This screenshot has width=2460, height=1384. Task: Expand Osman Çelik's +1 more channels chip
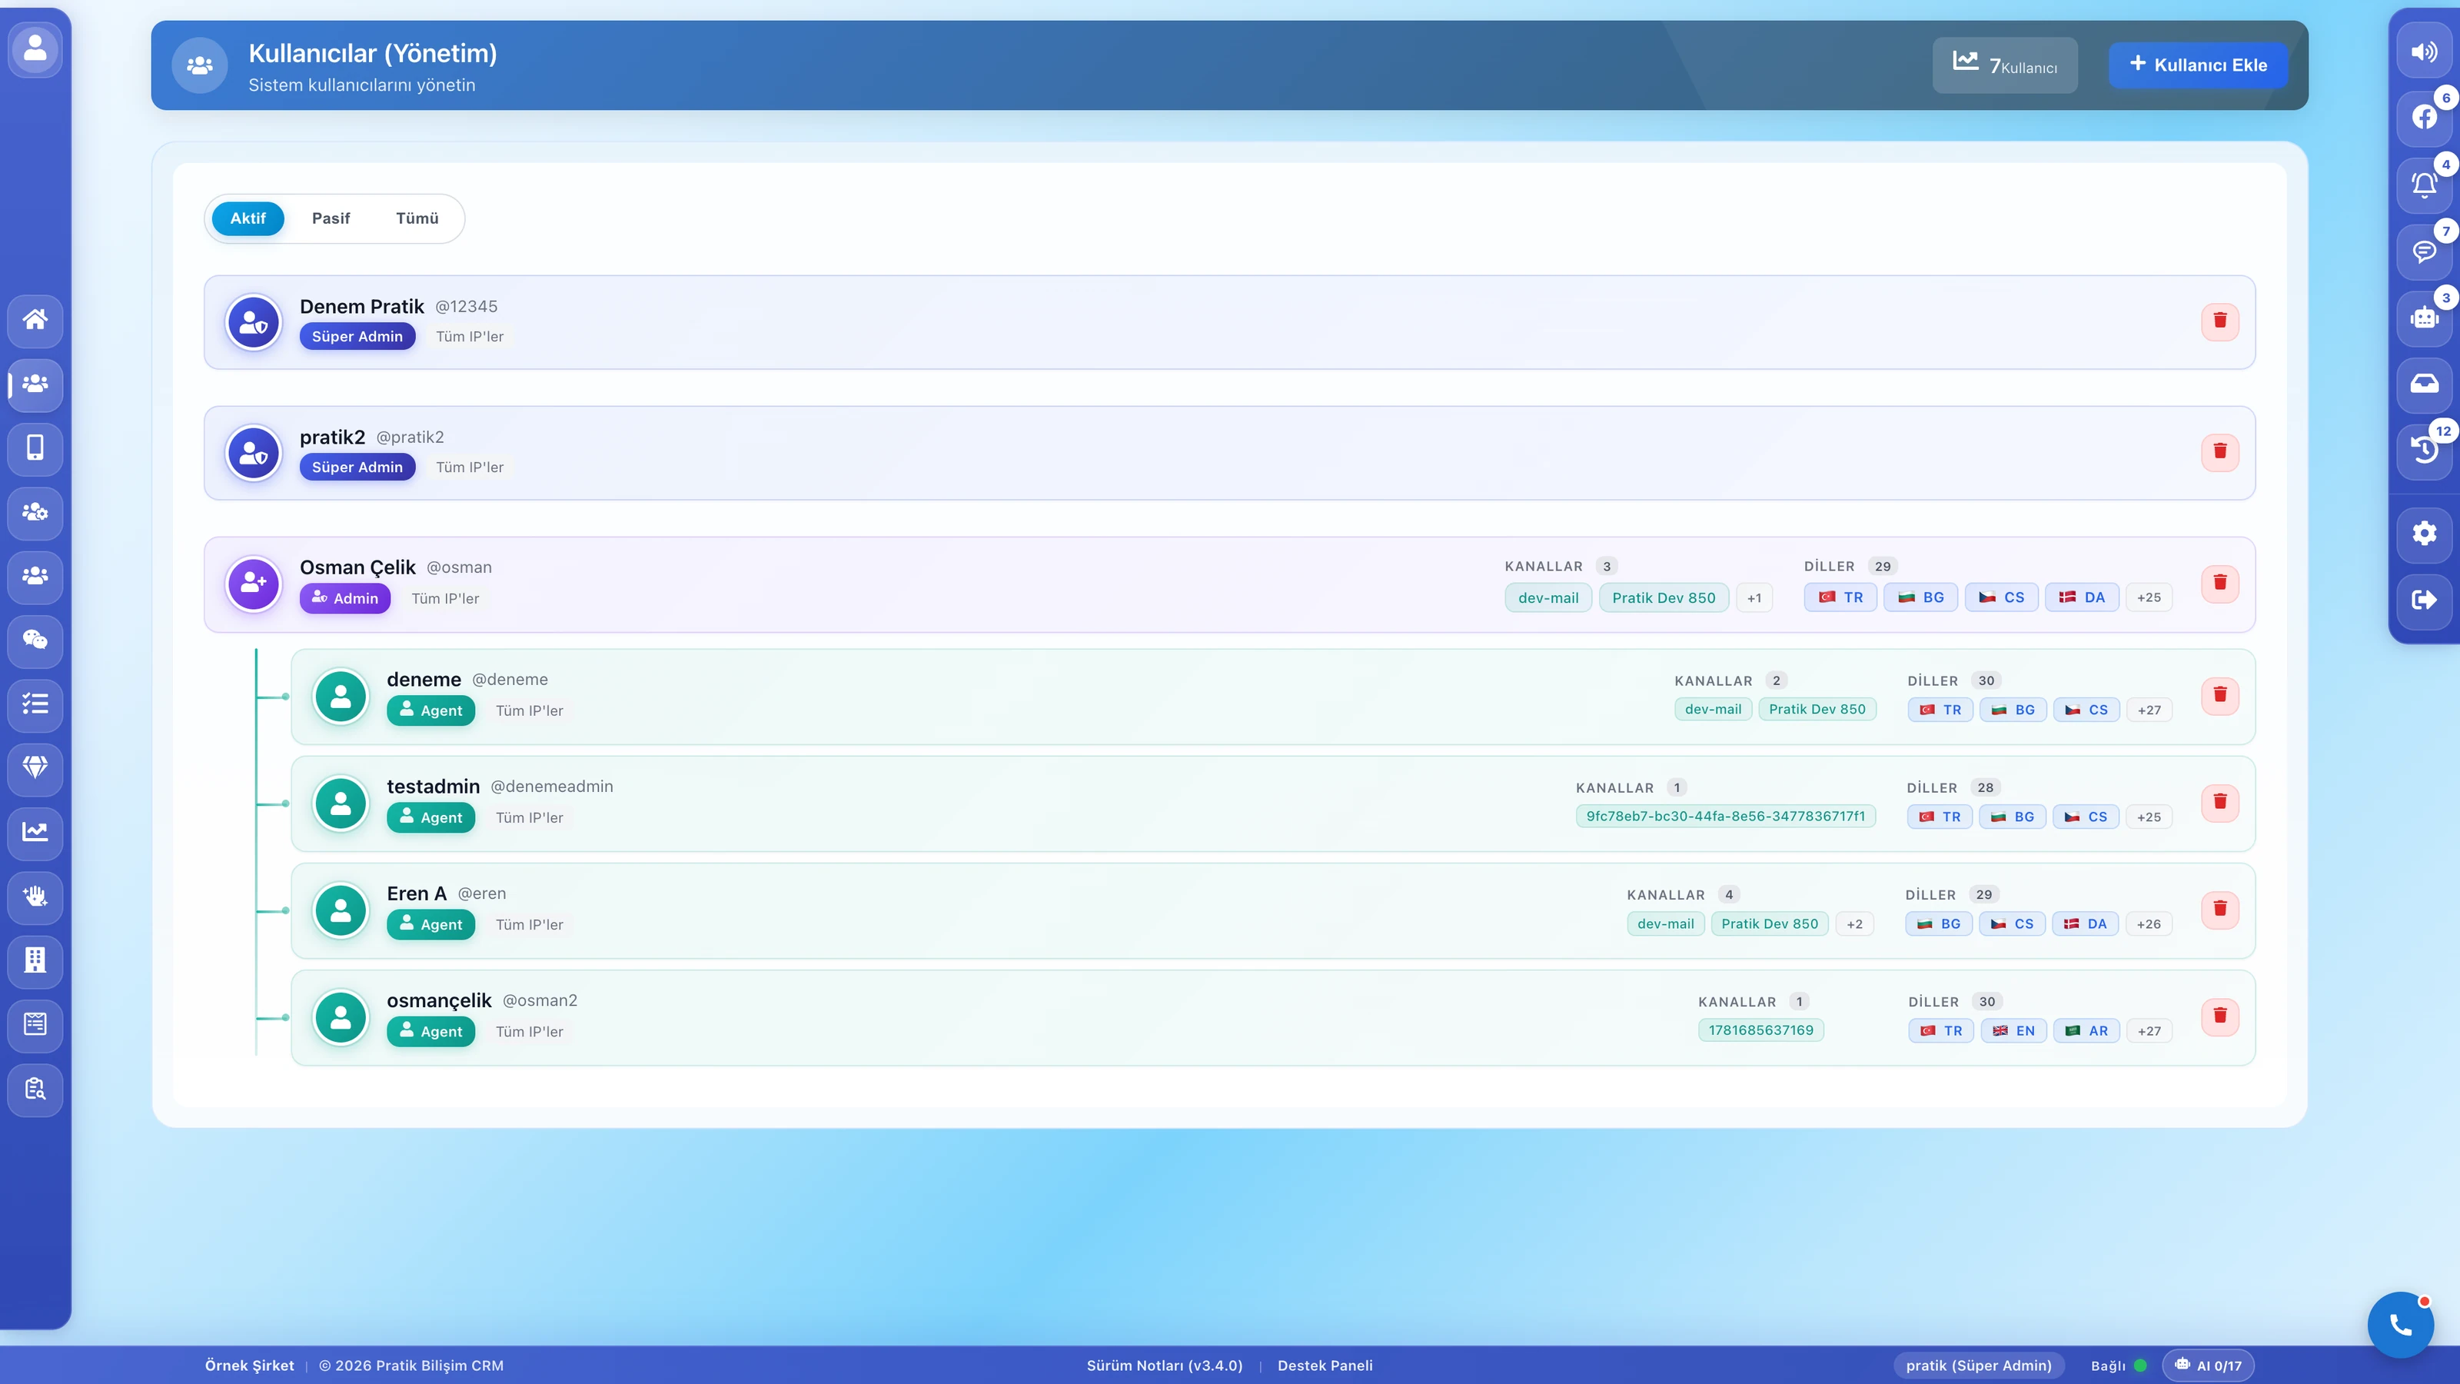coord(1754,598)
